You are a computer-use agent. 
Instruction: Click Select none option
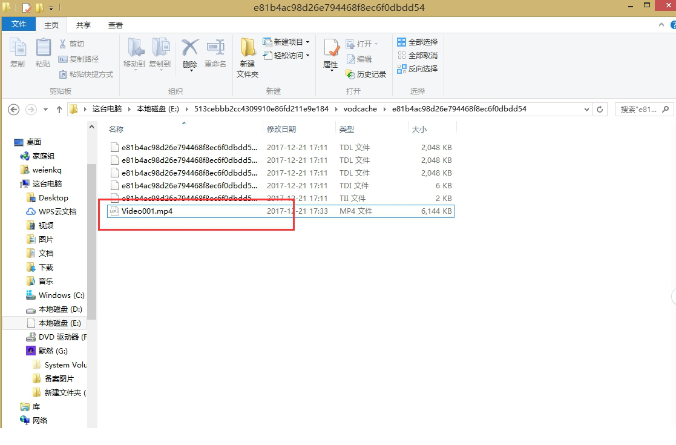pyautogui.click(x=418, y=56)
